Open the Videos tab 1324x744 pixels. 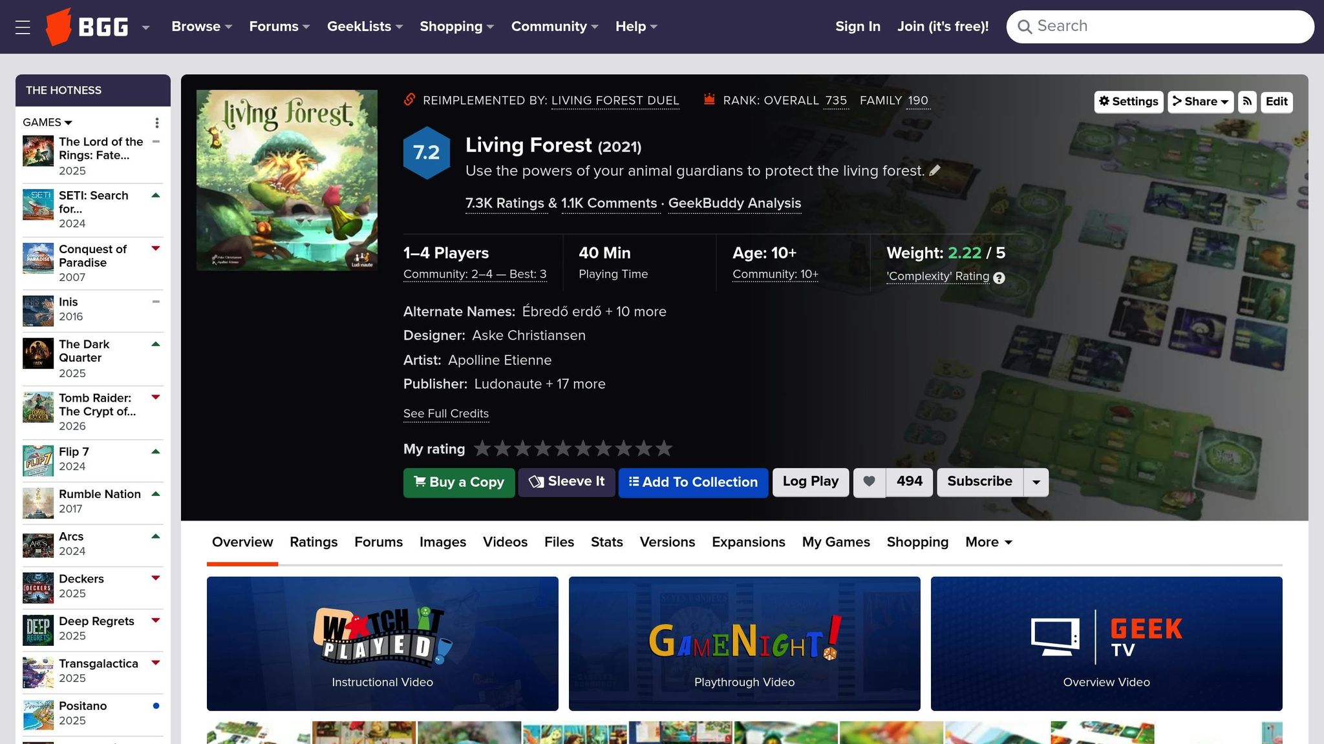[x=505, y=542]
